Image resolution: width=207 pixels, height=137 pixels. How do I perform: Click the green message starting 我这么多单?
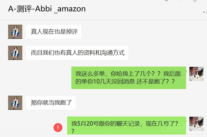128,78
